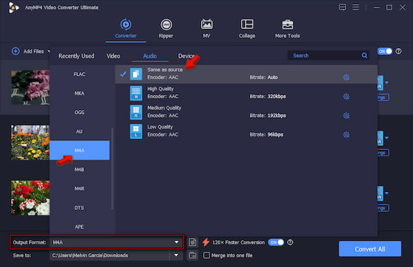Select M4R format in list
This screenshot has height=267, width=413.
[x=80, y=189]
